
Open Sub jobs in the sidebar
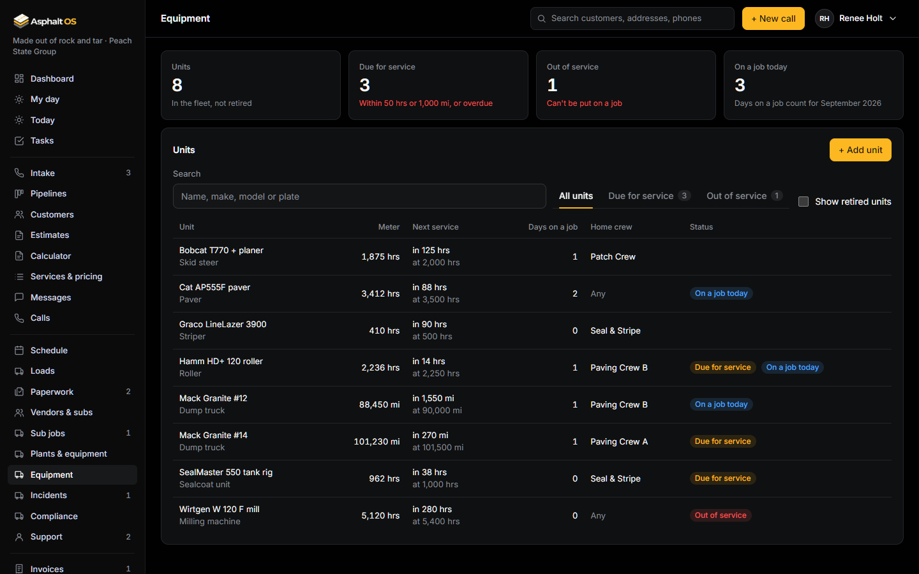pos(72,434)
